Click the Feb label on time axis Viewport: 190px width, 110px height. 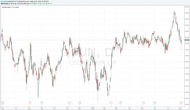point(104,108)
